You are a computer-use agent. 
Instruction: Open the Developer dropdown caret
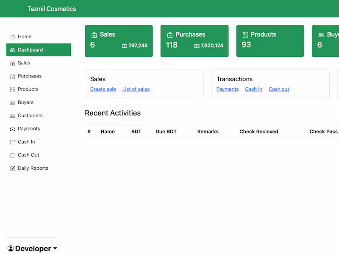click(55, 248)
